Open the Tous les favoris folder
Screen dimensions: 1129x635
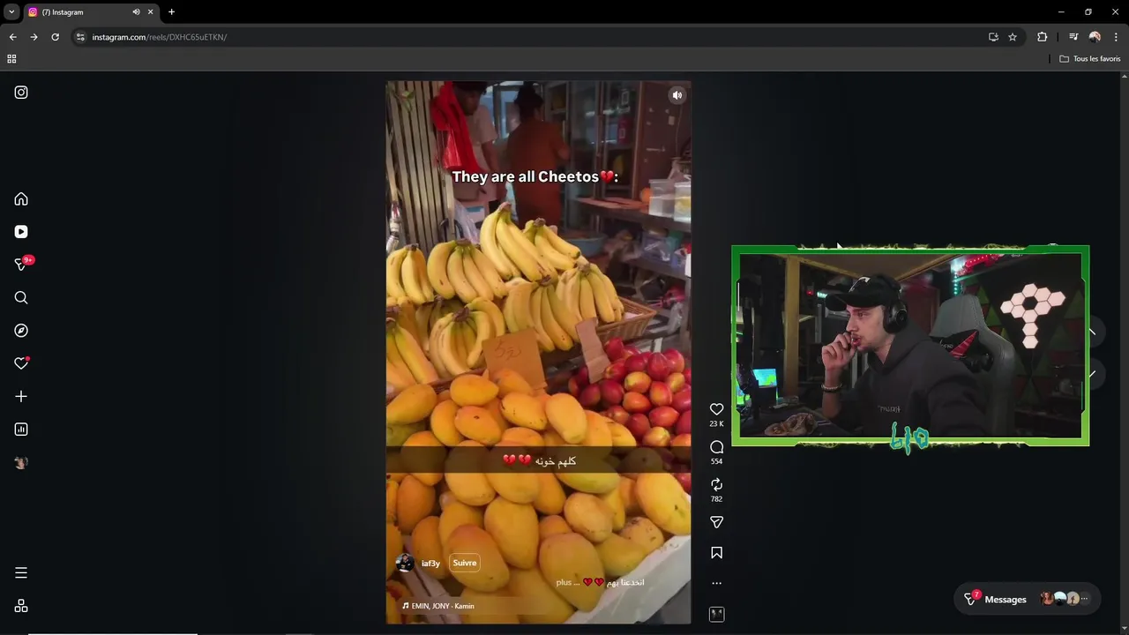pos(1090,59)
